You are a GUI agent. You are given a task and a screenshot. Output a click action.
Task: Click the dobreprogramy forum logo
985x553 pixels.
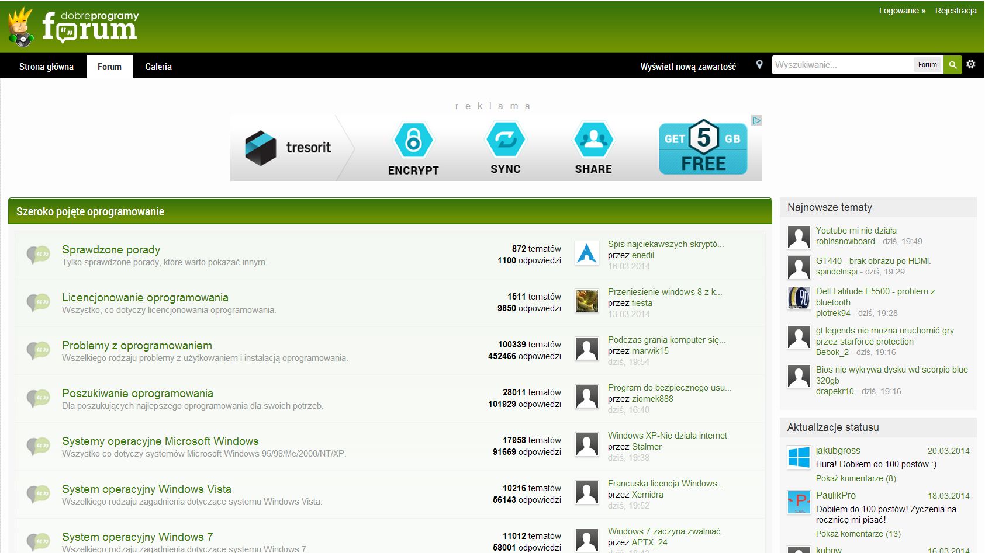coord(74,27)
